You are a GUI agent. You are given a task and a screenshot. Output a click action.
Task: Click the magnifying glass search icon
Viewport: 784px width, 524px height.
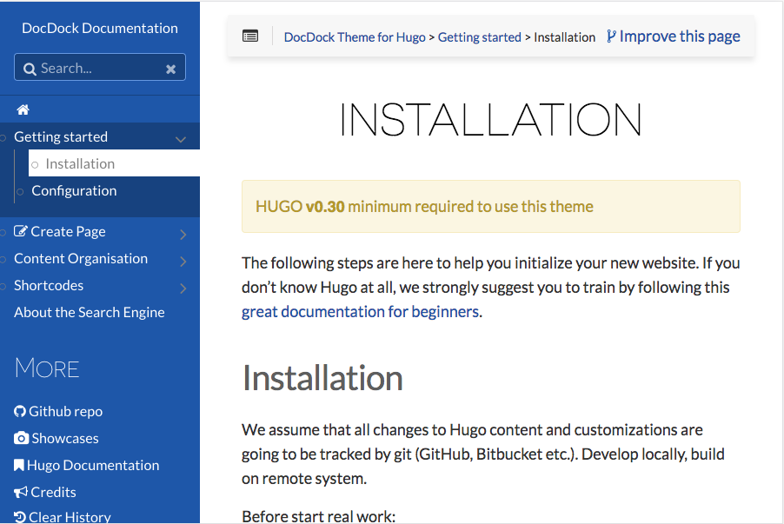tap(30, 69)
